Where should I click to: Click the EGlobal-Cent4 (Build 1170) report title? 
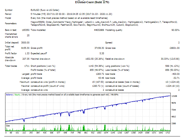(x=92, y=2)
